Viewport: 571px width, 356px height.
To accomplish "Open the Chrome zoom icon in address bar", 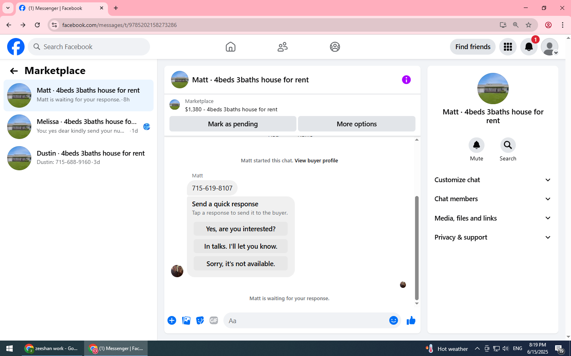I will point(516,25).
